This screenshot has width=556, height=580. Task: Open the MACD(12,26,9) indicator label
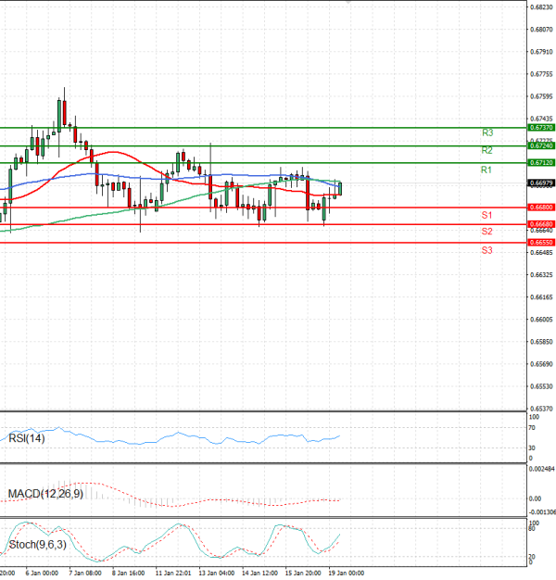click(45, 493)
